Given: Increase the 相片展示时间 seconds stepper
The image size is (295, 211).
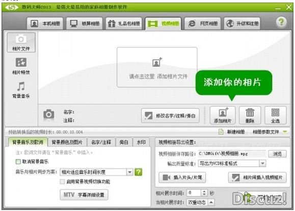Looking at the screenshot, I should (x=204, y=191).
